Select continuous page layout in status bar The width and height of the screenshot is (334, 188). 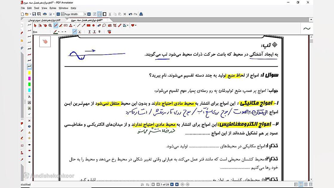click(301, 184)
